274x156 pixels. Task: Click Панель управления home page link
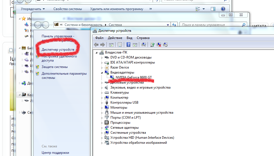coord(58,38)
